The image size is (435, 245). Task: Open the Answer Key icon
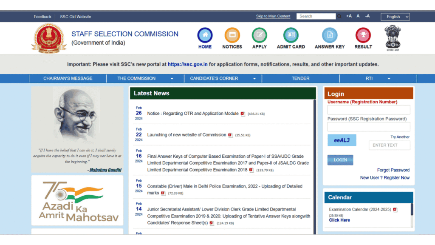point(330,35)
